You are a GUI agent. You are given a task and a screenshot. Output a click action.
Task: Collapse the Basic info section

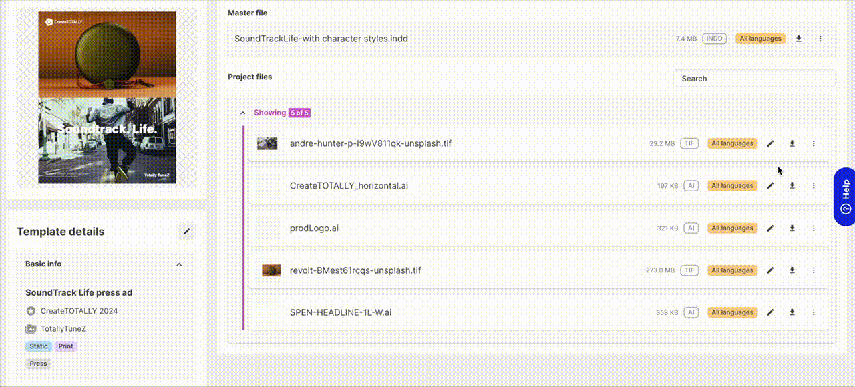[x=179, y=264]
